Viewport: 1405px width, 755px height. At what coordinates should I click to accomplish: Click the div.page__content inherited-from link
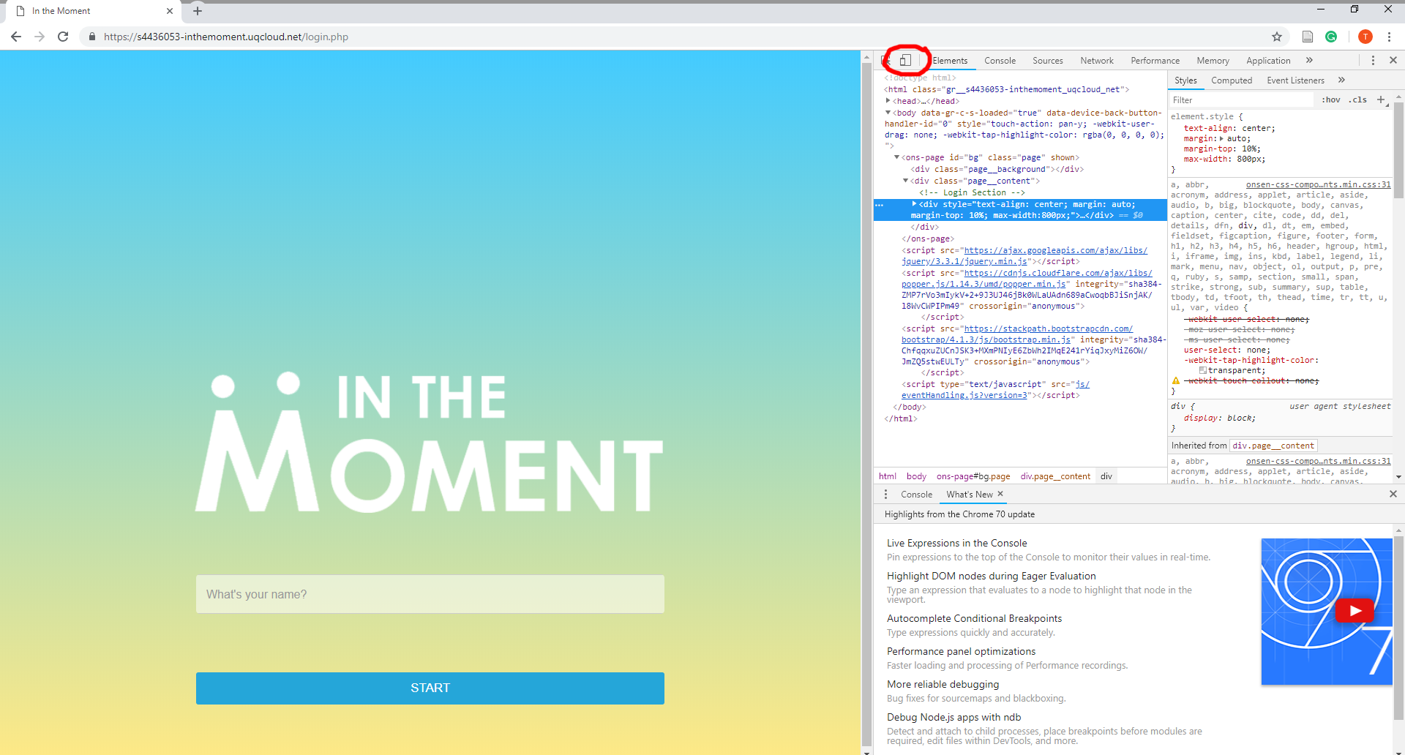coord(1273,446)
